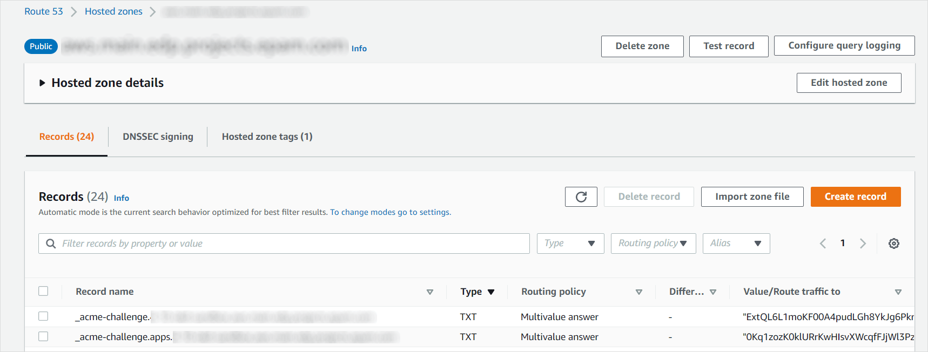Screen dimensions: 928x352
Task: Sort by Record name column arrow
Action: click(430, 292)
